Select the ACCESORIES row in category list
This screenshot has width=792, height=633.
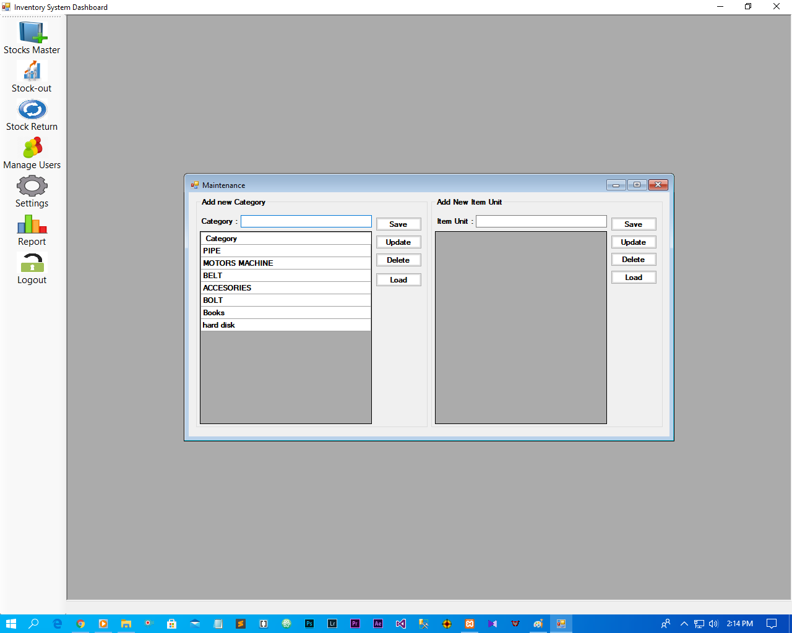coord(285,288)
